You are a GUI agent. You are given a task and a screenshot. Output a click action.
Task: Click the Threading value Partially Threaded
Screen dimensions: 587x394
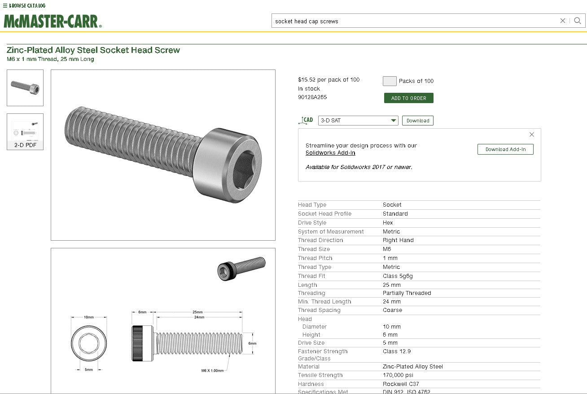pos(407,293)
